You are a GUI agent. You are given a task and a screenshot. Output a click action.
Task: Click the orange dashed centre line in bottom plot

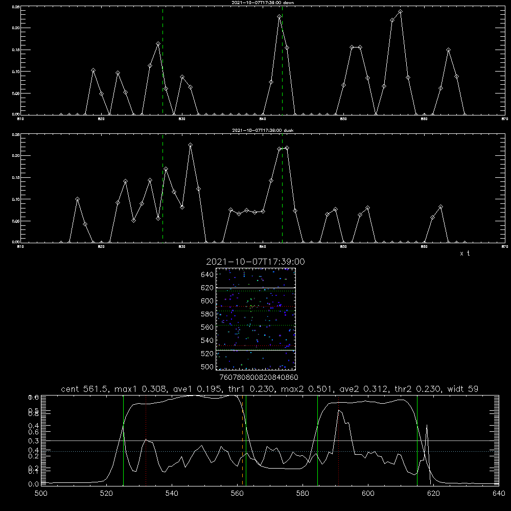coord(242,440)
